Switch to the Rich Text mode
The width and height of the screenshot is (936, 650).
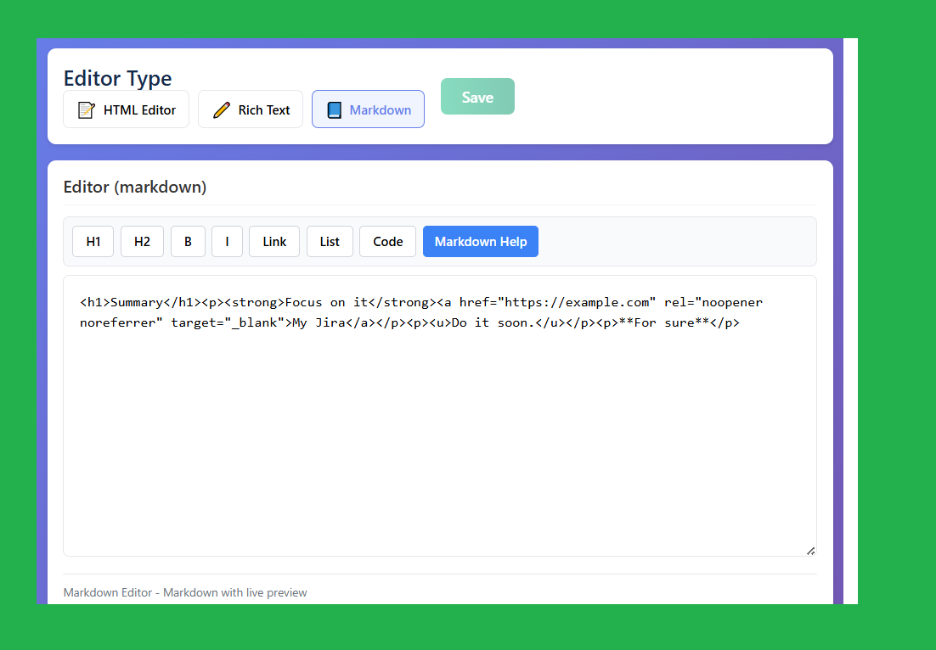(x=250, y=109)
